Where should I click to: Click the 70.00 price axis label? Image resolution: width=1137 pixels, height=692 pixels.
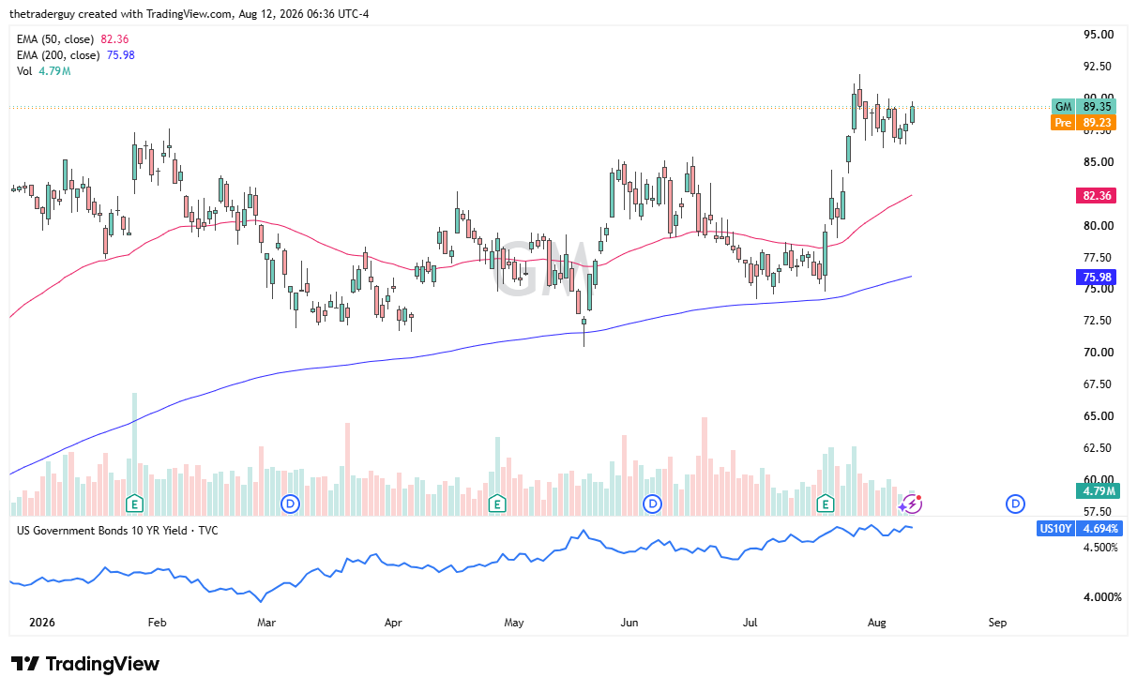pos(1098,353)
